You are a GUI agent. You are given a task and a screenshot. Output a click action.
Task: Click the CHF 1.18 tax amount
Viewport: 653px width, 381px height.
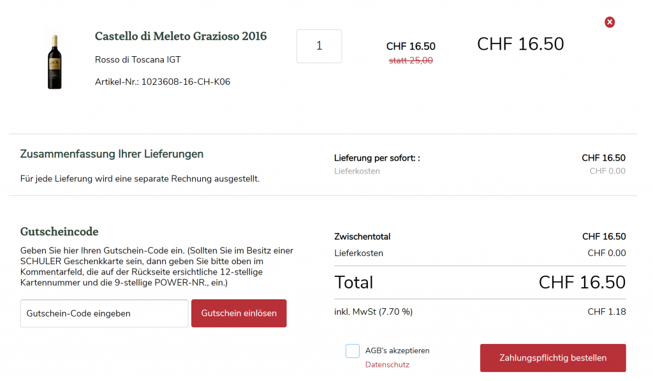pyautogui.click(x=606, y=312)
